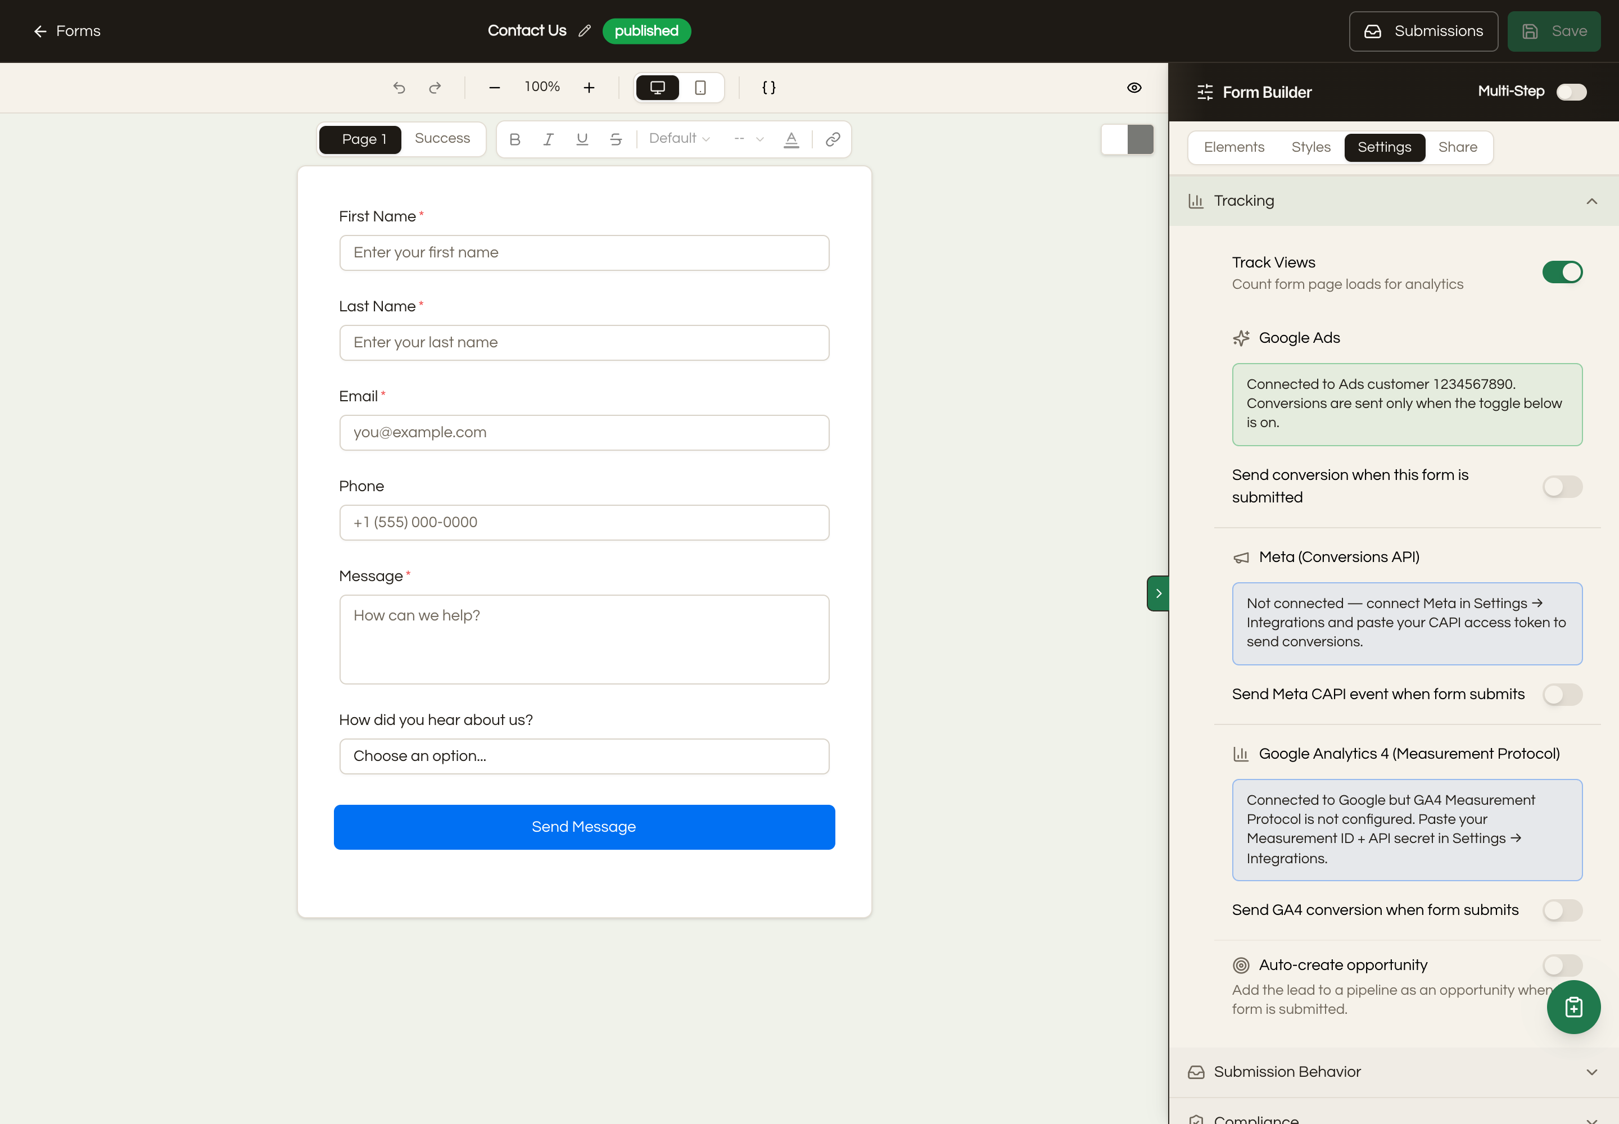The height and width of the screenshot is (1124, 1619).
Task: Switch to mobile preview mode
Action: [x=700, y=87]
